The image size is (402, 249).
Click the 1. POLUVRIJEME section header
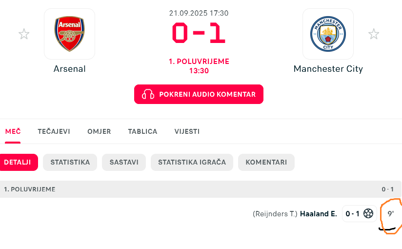201,189
